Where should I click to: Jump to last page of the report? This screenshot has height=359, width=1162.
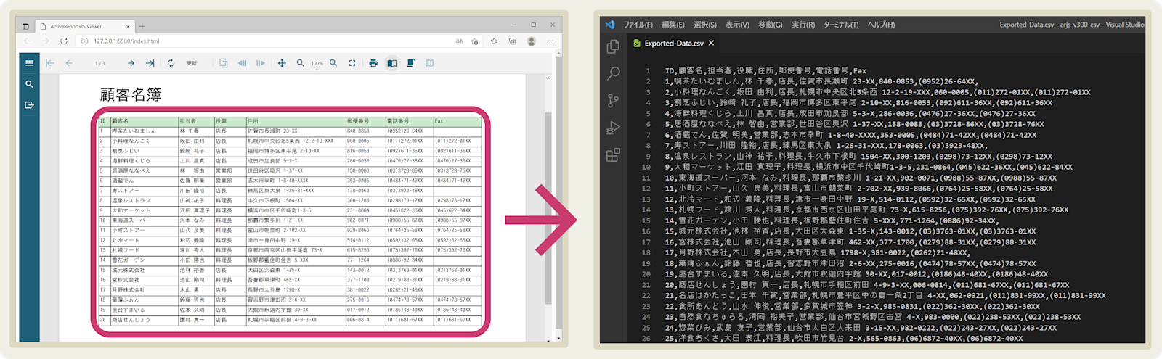[x=150, y=63]
